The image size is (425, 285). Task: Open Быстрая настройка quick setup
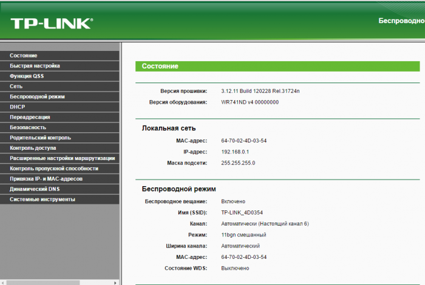point(35,65)
